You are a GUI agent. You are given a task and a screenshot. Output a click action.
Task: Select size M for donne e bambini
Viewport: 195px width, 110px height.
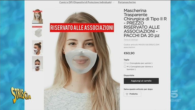click(125, 67)
